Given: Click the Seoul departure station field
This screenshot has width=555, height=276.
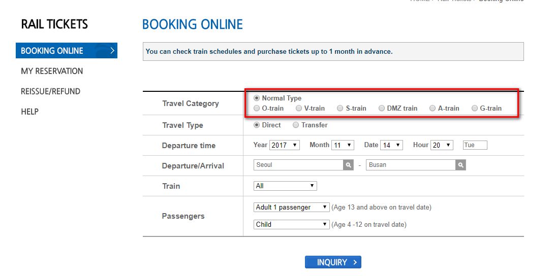Looking at the screenshot, I should coord(298,165).
